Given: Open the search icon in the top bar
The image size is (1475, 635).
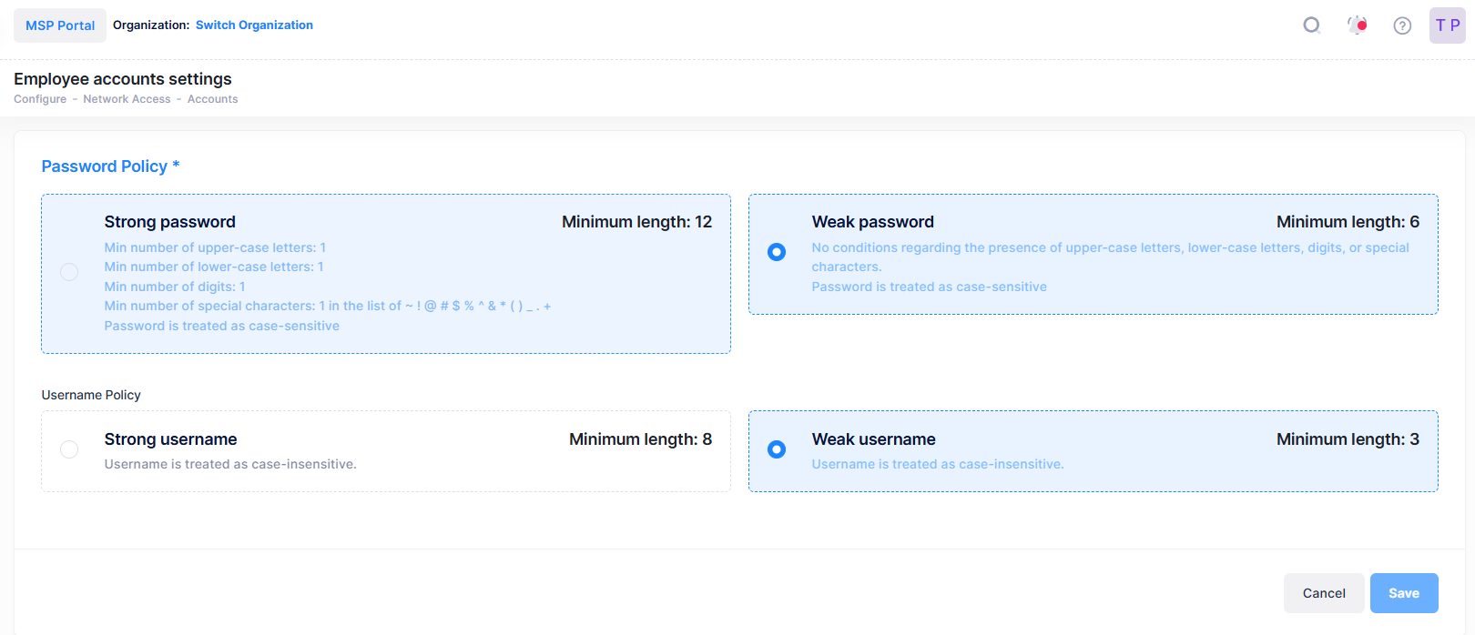Looking at the screenshot, I should point(1312,25).
